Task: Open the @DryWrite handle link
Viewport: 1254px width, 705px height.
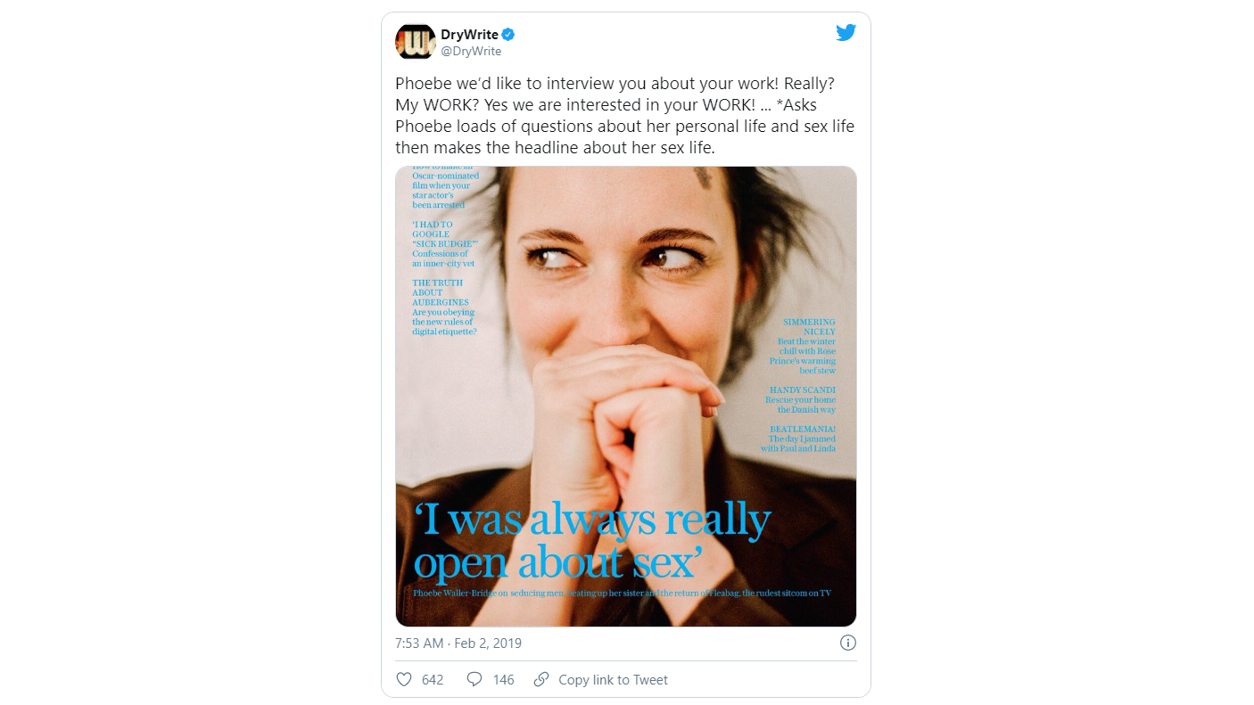Action: coord(471,52)
